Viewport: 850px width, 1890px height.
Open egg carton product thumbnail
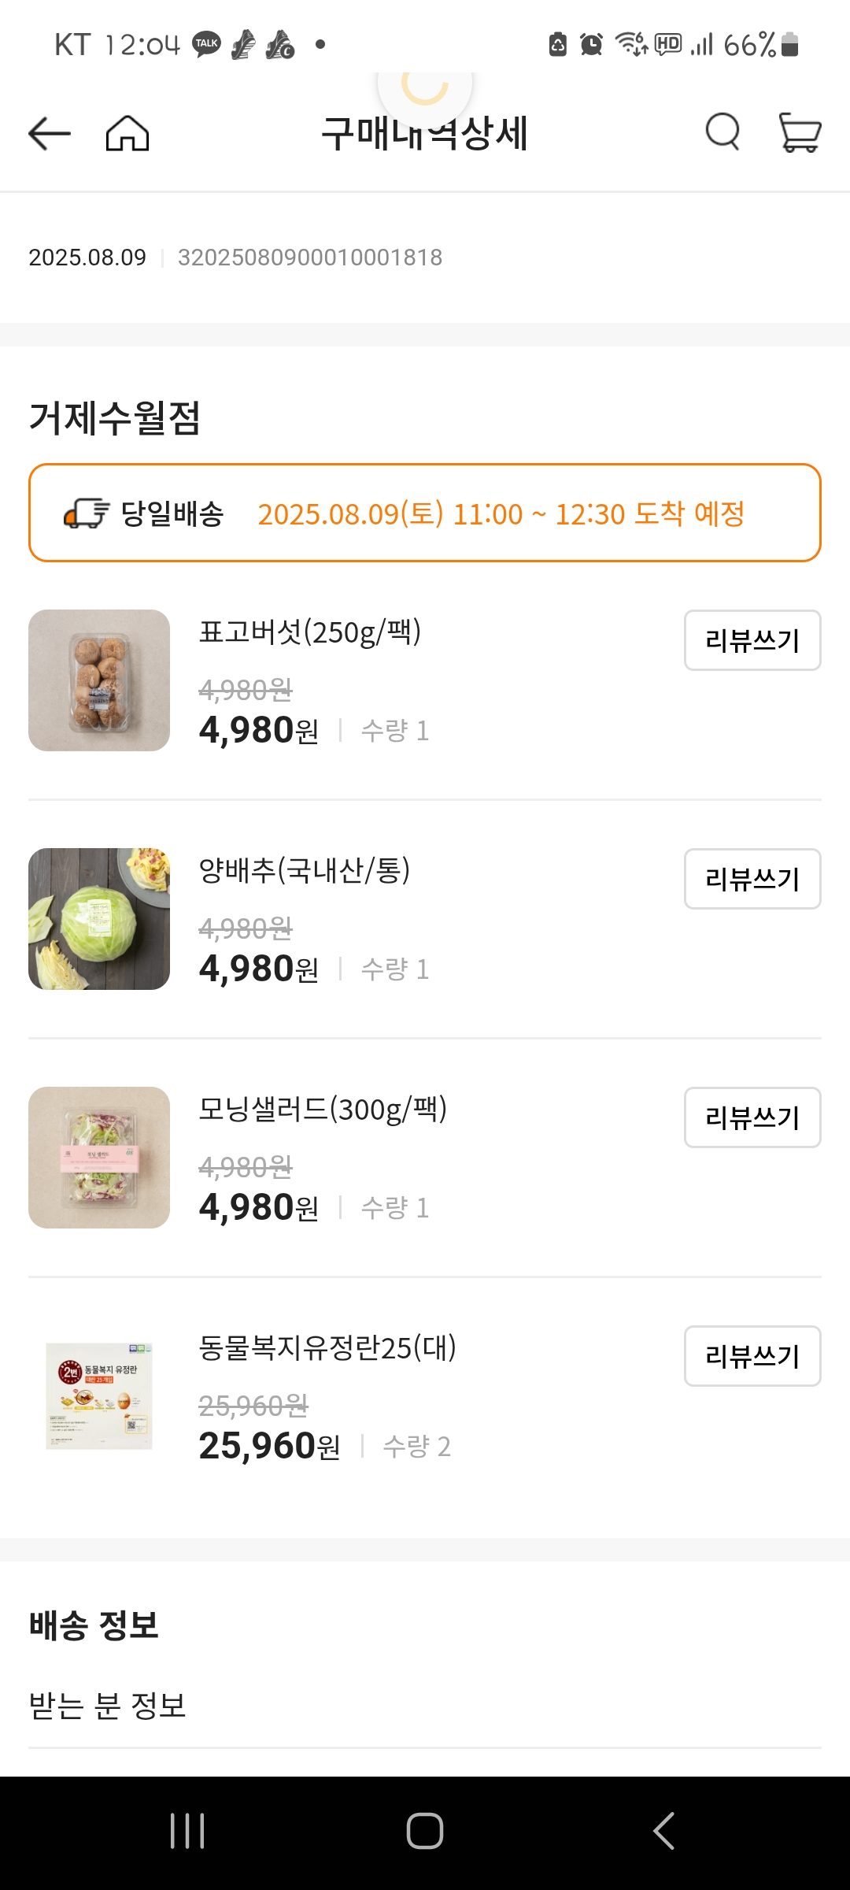pyautogui.click(x=99, y=1396)
